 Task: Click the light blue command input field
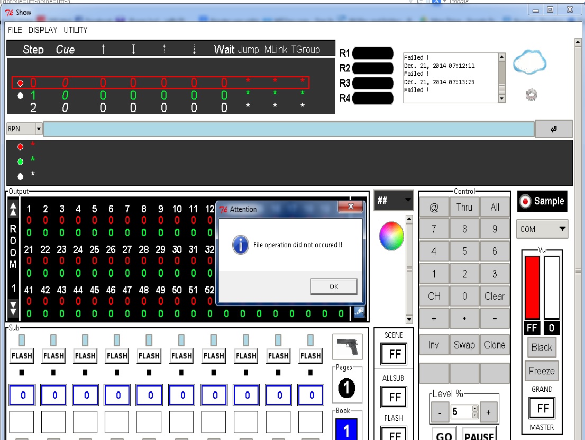coord(288,129)
